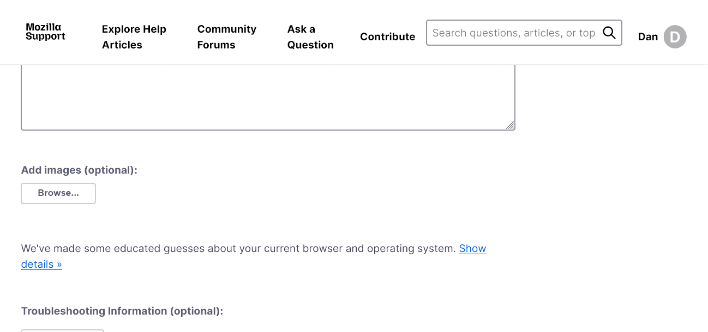Click the Dan username text

pyautogui.click(x=648, y=37)
